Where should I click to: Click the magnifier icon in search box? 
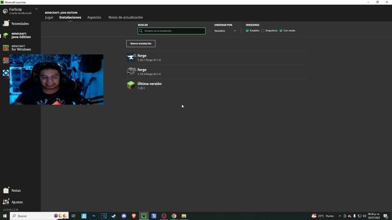coord(141,31)
